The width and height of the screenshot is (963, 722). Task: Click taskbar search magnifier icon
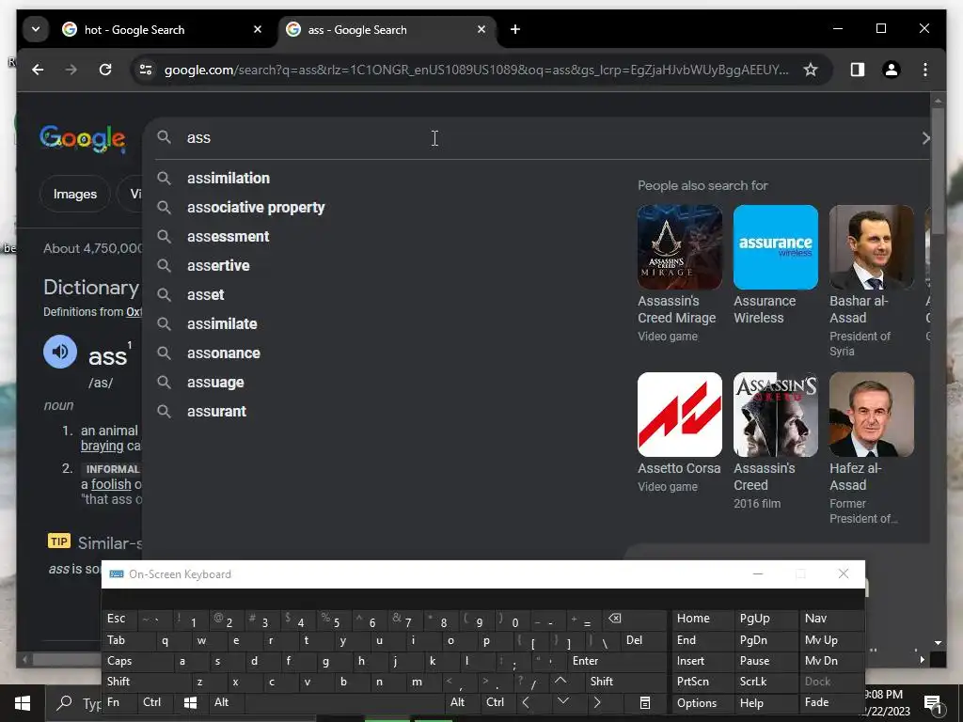[x=65, y=703]
